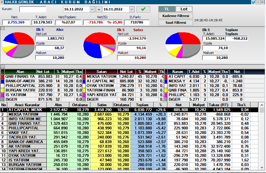Click the Net(5) value -710.786
This screenshot has width=266, height=173.
pos(95,22)
